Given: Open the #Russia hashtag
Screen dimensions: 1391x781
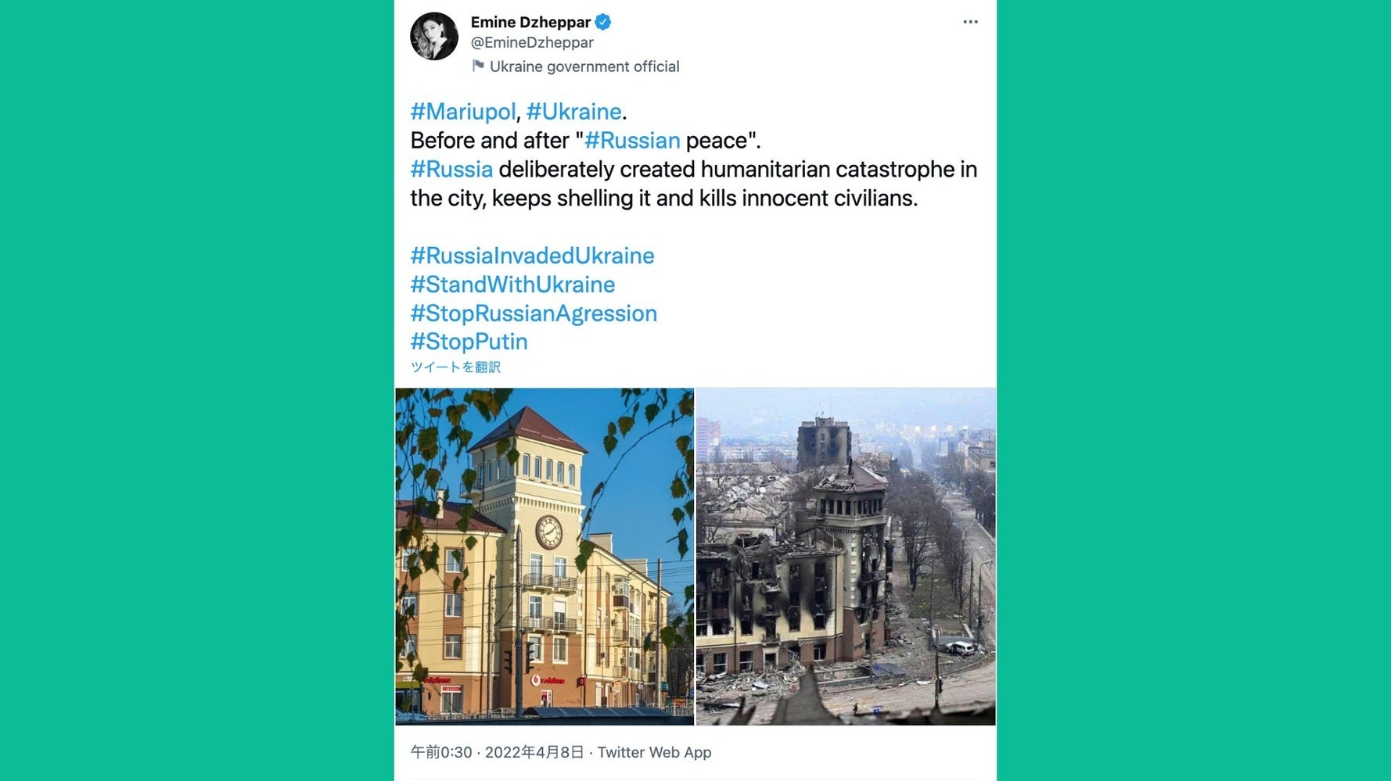Looking at the screenshot, I should (451, 170).
